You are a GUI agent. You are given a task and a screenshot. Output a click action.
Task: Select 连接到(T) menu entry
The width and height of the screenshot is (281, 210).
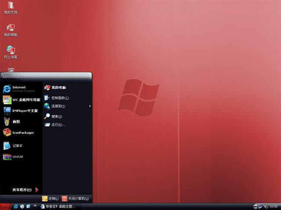[x=68, y=106]
